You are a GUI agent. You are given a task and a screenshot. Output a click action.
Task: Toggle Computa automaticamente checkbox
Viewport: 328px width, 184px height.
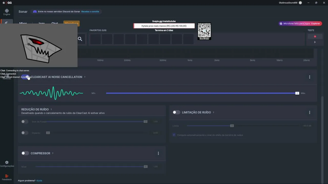pos(174,135)
